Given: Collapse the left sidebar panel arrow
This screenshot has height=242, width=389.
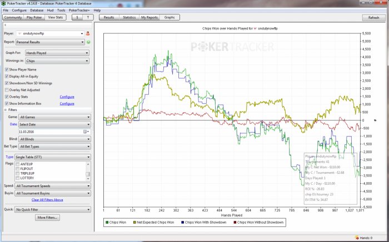Looking at the screenshot, I should 6,26.
